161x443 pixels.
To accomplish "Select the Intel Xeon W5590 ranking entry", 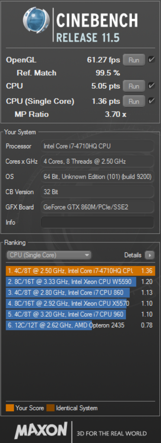I will point(80,282).
